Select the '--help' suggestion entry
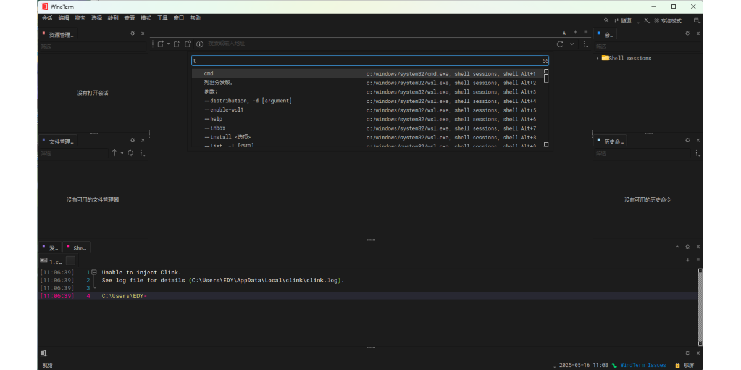The height and width of the screenshot is (370, 741). tap(367, 119)
